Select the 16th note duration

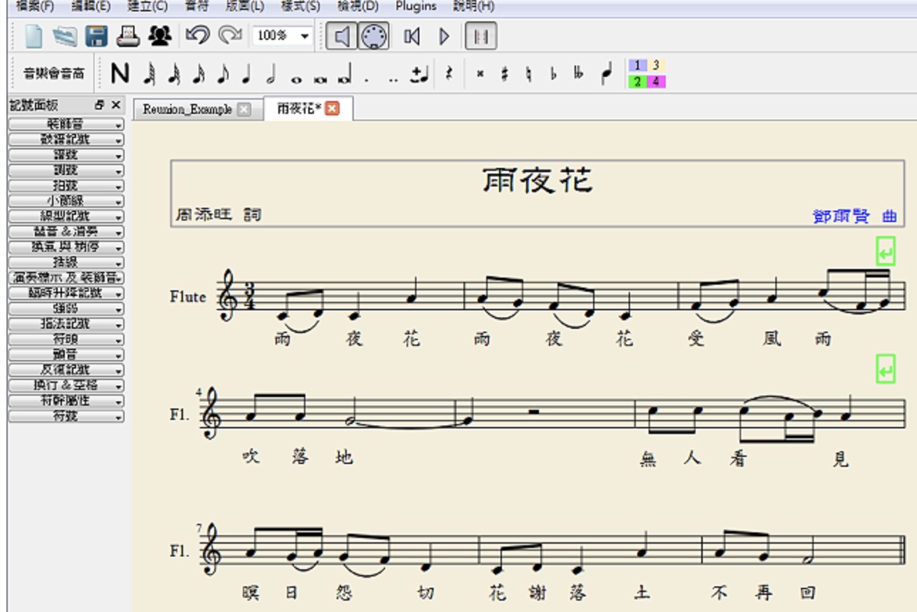coord(199,74)
